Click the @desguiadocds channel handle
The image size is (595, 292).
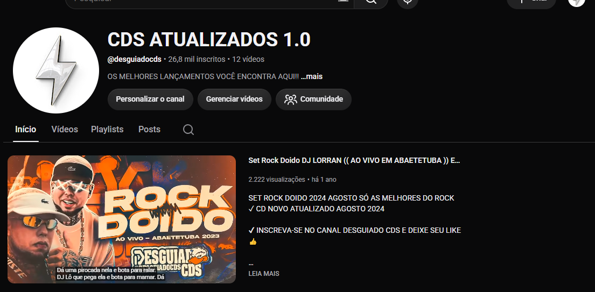pyautogui.click(x=134, y=60)
